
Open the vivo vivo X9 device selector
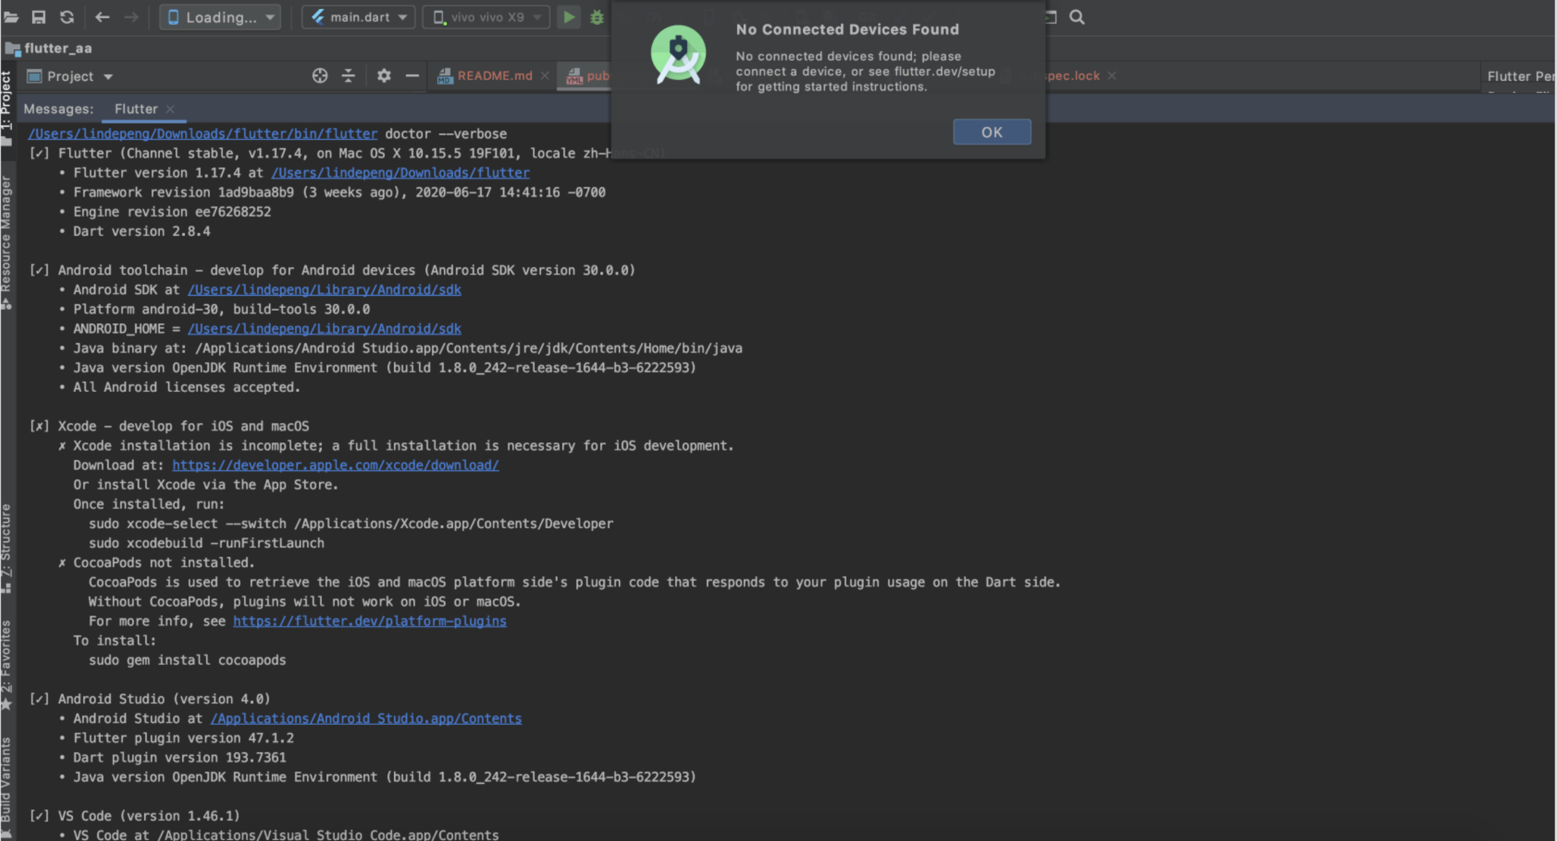pos(485,17)
